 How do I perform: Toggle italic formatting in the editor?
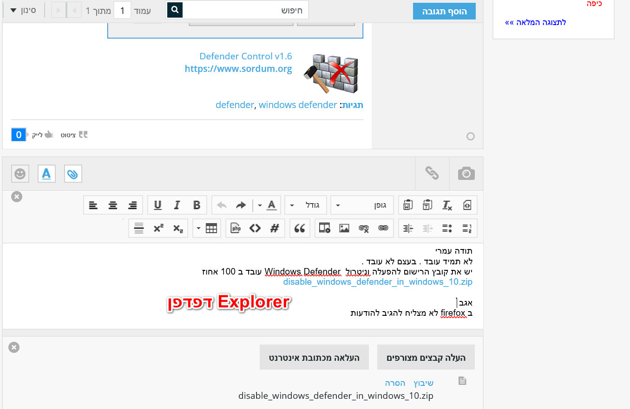pos(177,205)
